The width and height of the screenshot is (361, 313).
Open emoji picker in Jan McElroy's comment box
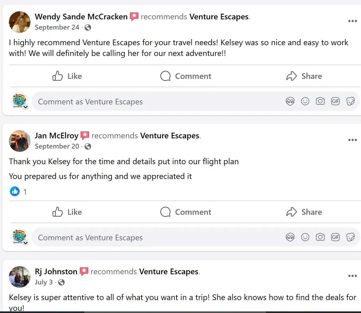[x=305, y=237]
